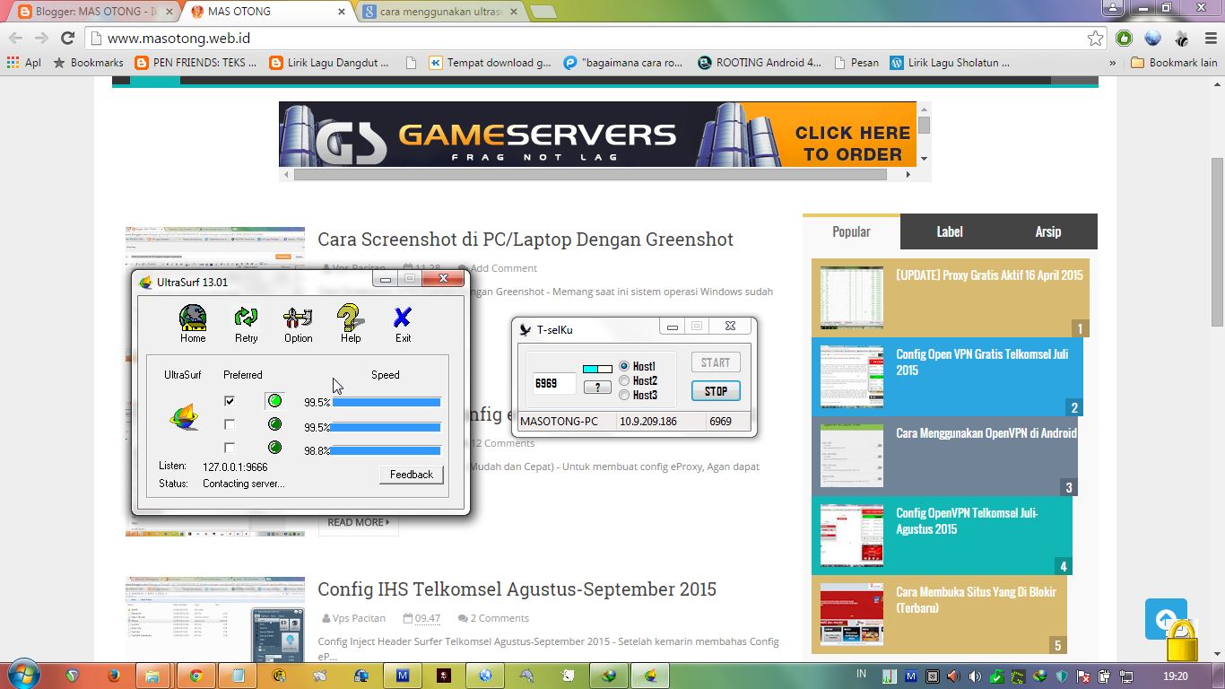
Task: Select the Host1 radio button
Action: point(624,366)
